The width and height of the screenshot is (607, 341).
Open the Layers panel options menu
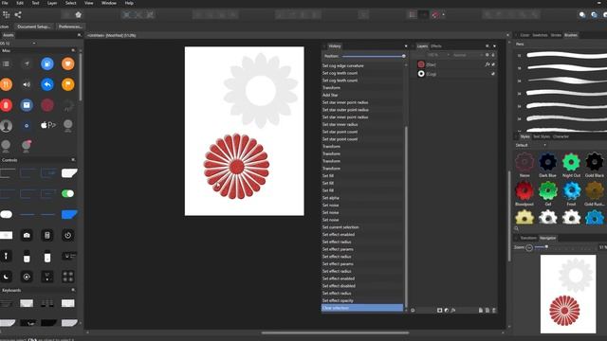pyautogui.click(x=494, y=46)
